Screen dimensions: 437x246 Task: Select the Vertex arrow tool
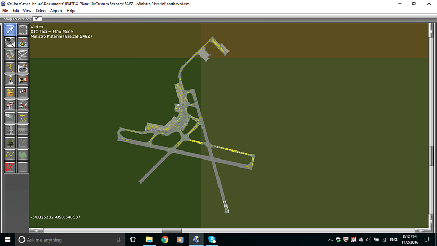click(x=10, y=29)
